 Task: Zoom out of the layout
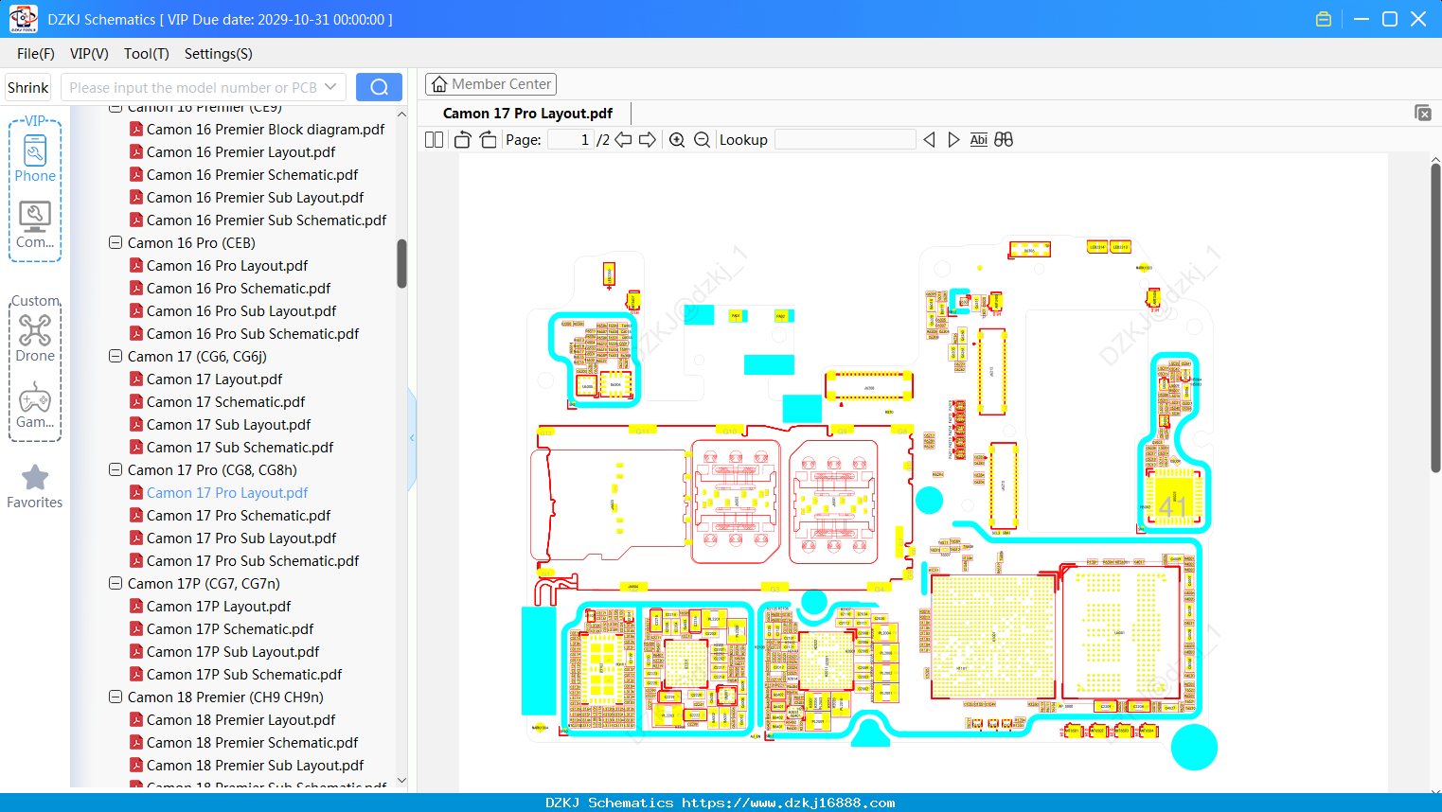[702, 140]
